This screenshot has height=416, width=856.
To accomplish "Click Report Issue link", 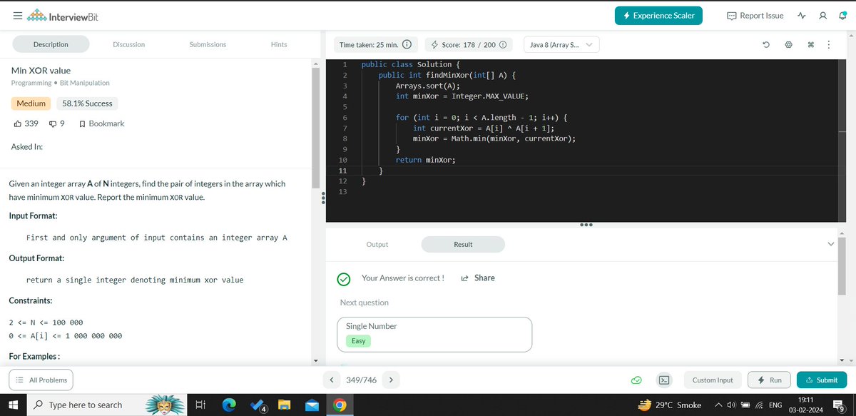I will [755, 16].
